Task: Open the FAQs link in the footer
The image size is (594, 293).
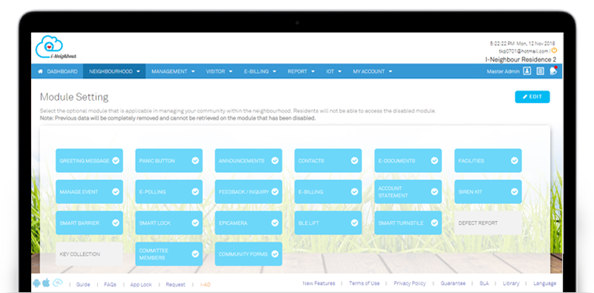Action: coord(110,284)
